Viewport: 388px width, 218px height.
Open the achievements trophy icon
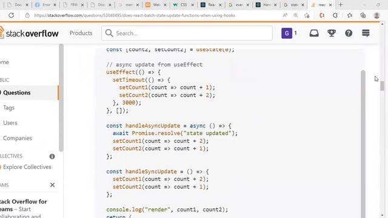coord(332,33)
